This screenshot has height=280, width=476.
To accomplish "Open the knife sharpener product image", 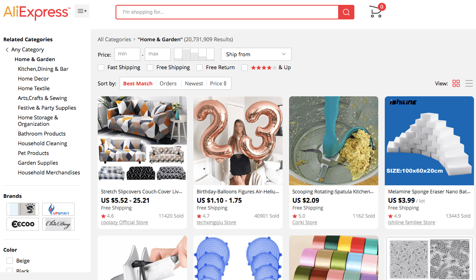I will (142, 258).
